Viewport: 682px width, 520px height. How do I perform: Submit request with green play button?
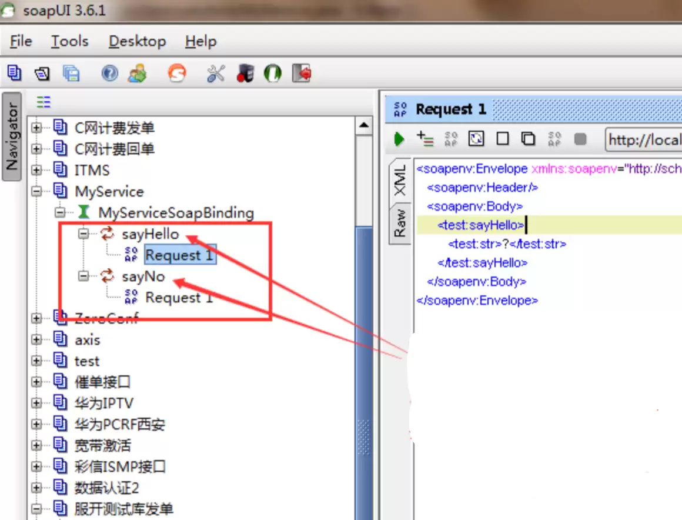(x=399, y=139)
